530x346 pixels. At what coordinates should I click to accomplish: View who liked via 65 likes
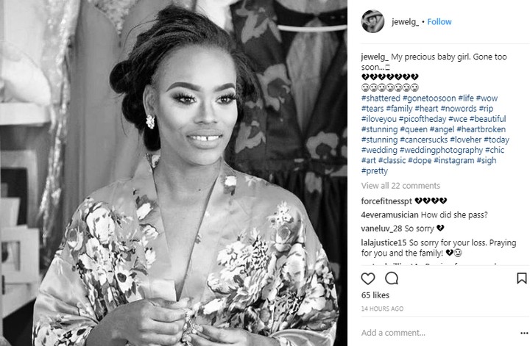(x=375, y=295)
